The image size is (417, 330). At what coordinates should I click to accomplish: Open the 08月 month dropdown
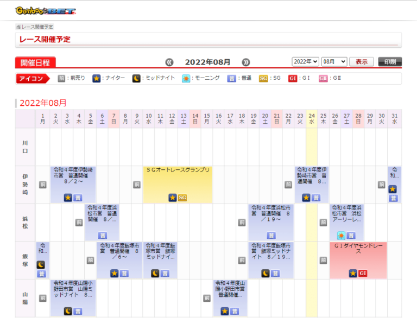point(334,62)
